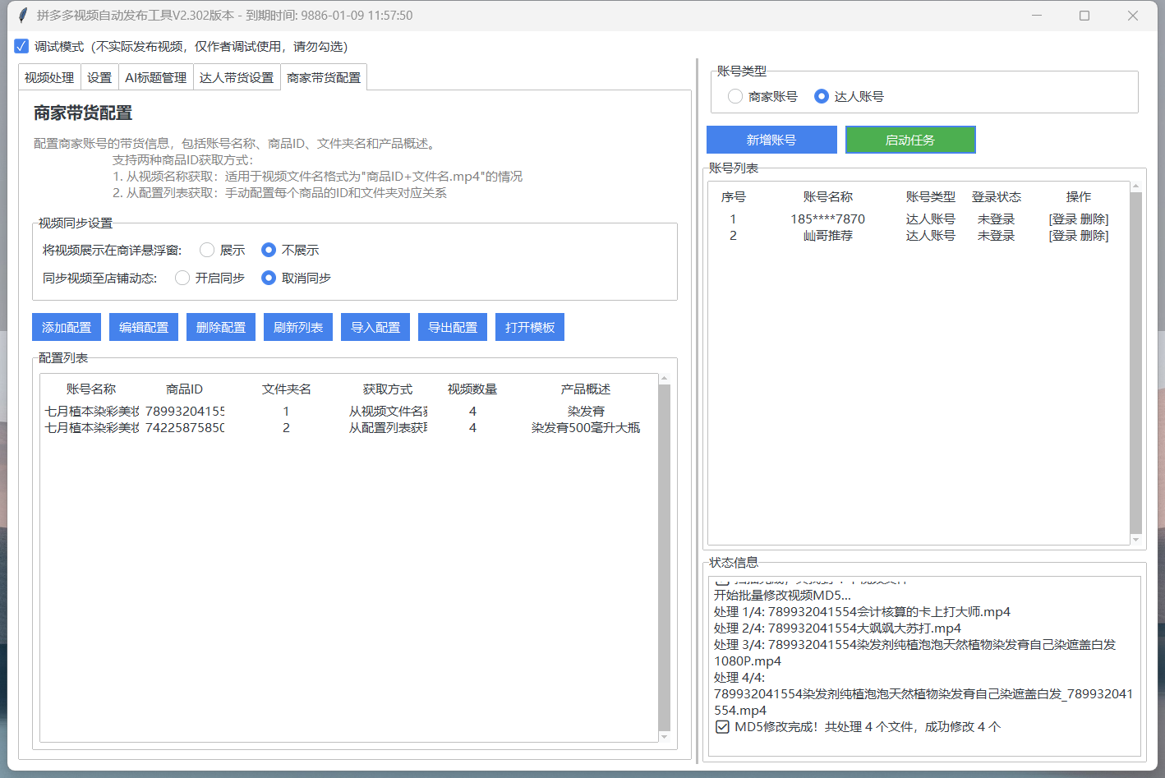1165x778 pixels.
Task: Click 删除 in the 屾哥推荐 account row
Action: pyautogui.click(x=1093, y=236)
